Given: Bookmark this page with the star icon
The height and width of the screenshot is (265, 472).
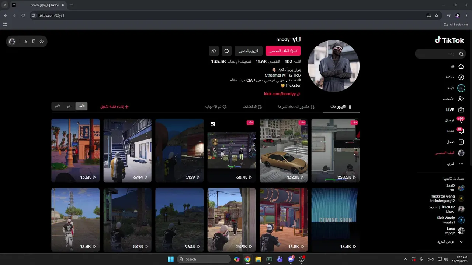Looking at the screenshot, I should tap(437, 15).
